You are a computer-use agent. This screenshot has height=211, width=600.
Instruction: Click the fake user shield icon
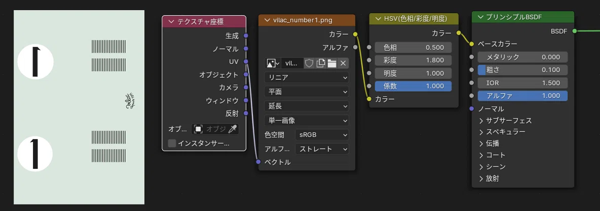(x=309, y=63)
